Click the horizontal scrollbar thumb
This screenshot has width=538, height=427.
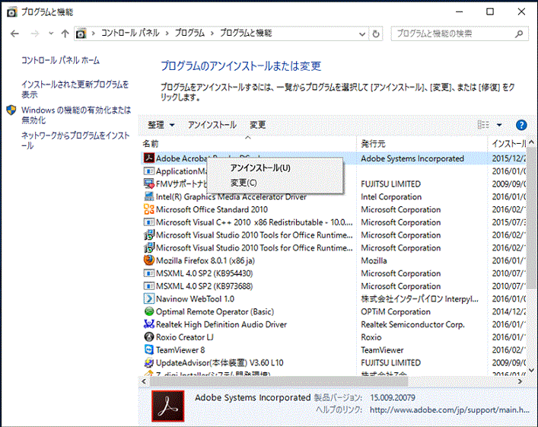pyautogui.click(x=279, y=381)
